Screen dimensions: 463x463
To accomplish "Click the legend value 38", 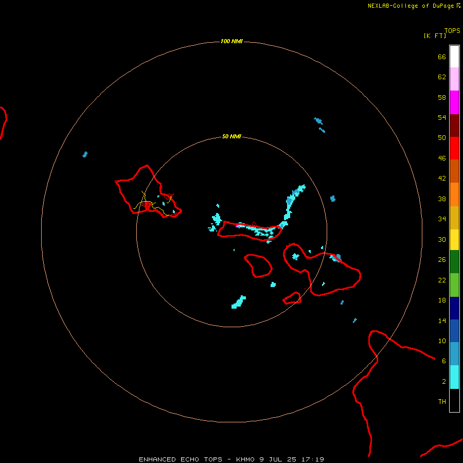I will click(x=442, y=199).
